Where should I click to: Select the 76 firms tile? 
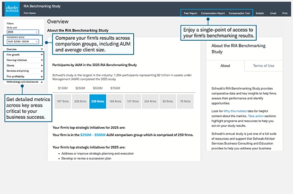(x=185, y=101)
